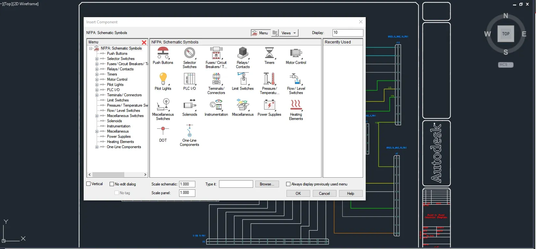Click the TOP face of the ViewCube
Screen dimensions: 536x249
point(506,34)
